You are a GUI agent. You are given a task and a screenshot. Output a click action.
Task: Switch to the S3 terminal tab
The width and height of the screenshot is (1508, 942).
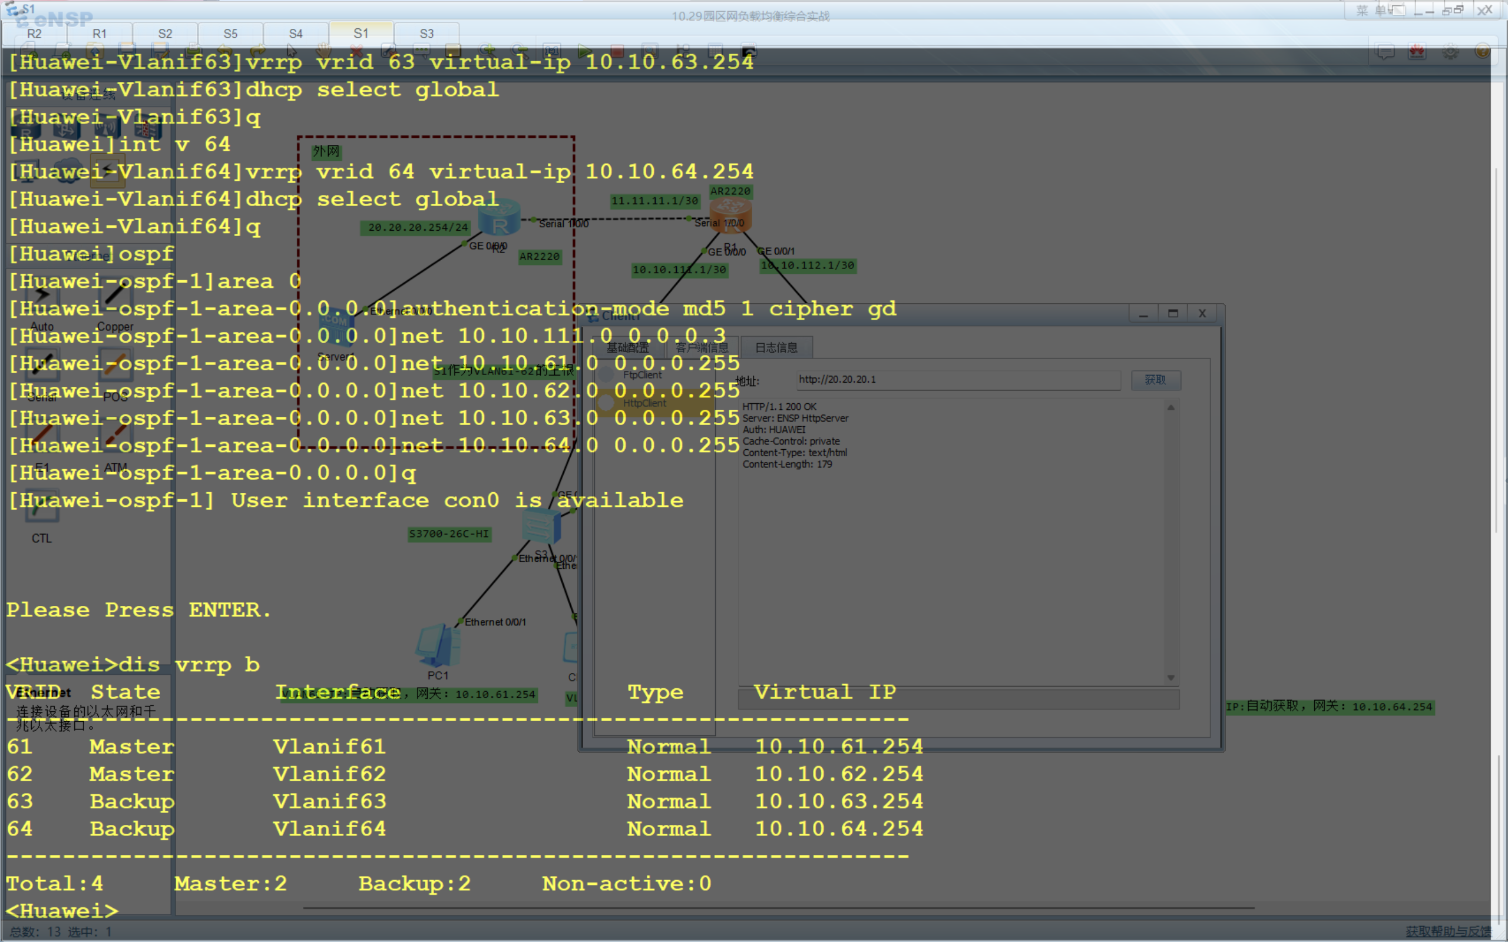pyautogui.click(x=426, y=34)
